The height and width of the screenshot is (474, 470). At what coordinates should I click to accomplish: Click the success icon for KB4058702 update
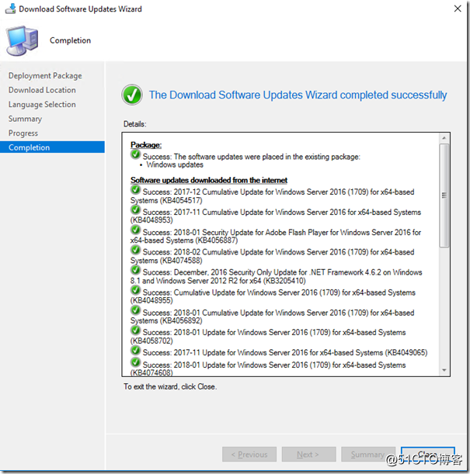tap(135, 330)
